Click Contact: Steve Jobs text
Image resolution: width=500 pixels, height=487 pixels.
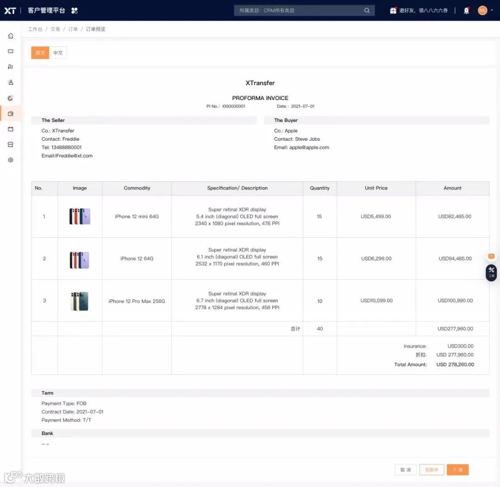click(297, 139)
